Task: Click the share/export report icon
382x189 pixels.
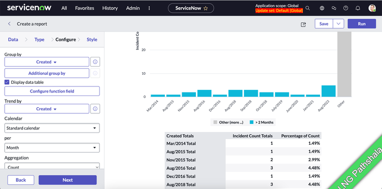Action: pos(303,24)
